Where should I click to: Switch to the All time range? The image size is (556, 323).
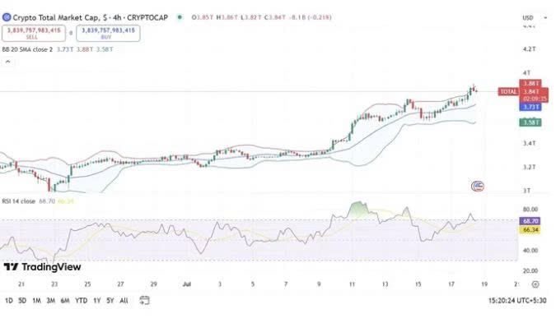tap(124, 301)
